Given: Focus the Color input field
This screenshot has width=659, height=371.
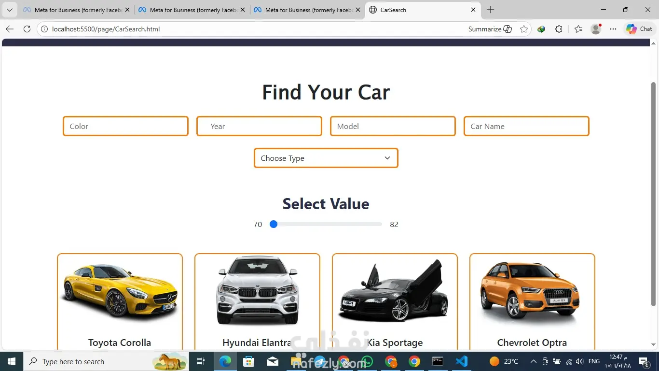Looking at the screenshot, I should click(125, 126).
